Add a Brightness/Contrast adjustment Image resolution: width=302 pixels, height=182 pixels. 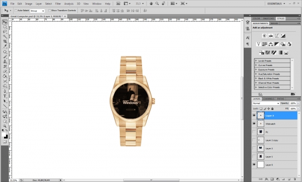point(265,36)
